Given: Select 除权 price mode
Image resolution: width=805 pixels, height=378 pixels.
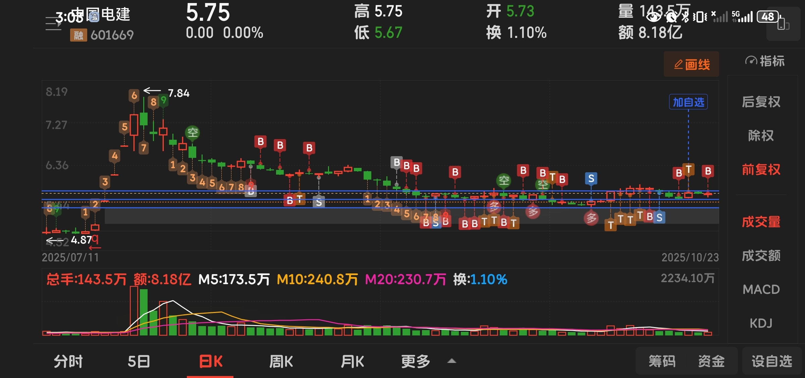Looking at the screenshot, I should point(761,136).
